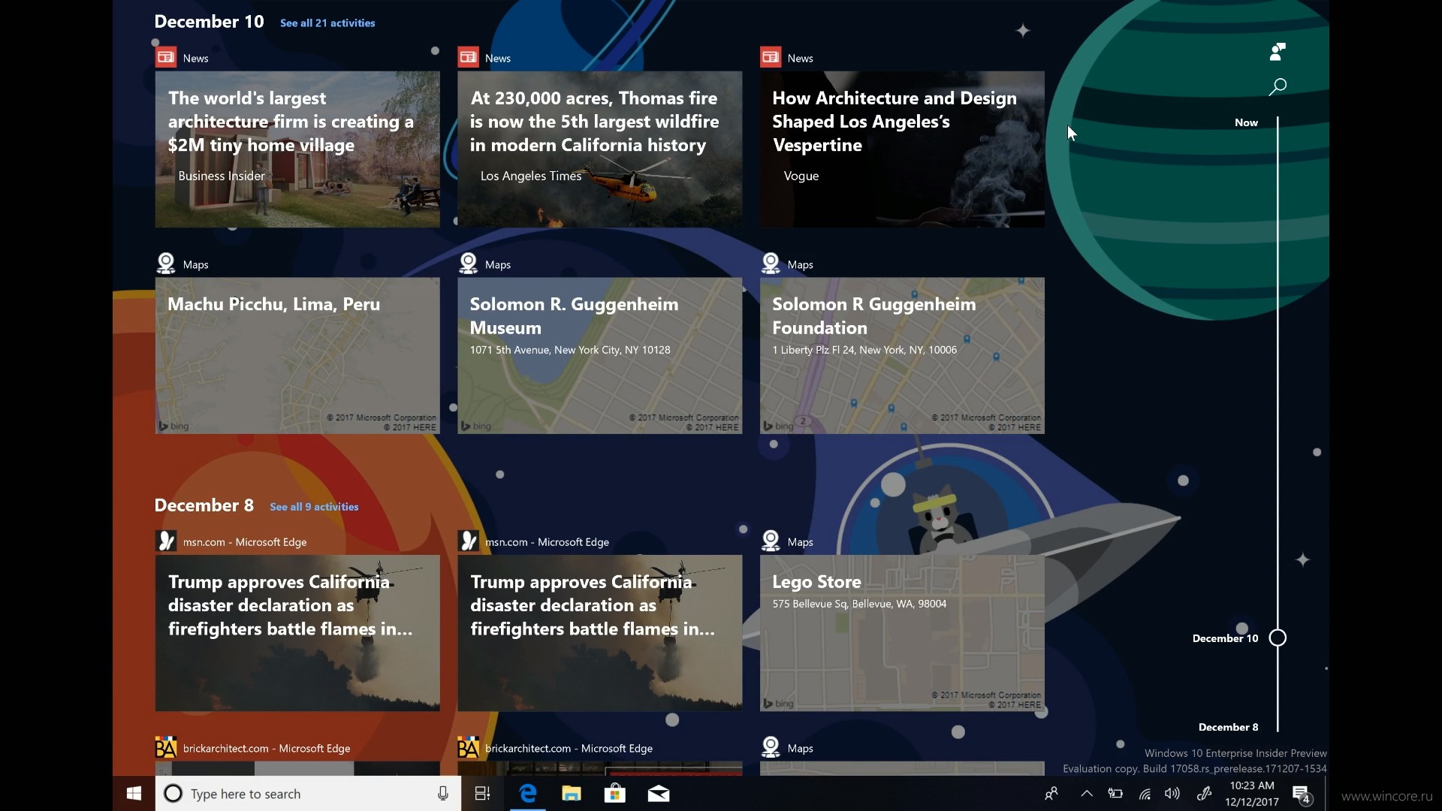Click News app icon above Vespertine card
Viewport: 1442px width, 811px height.
[771, 58]
